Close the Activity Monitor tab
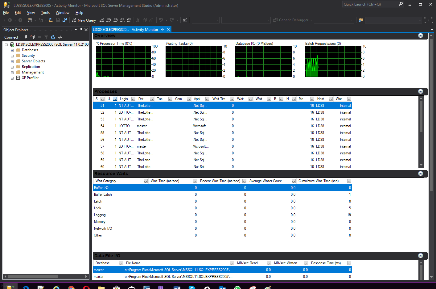Image resolution: width=436 pixels, height=289 pixels. point(168,30)
